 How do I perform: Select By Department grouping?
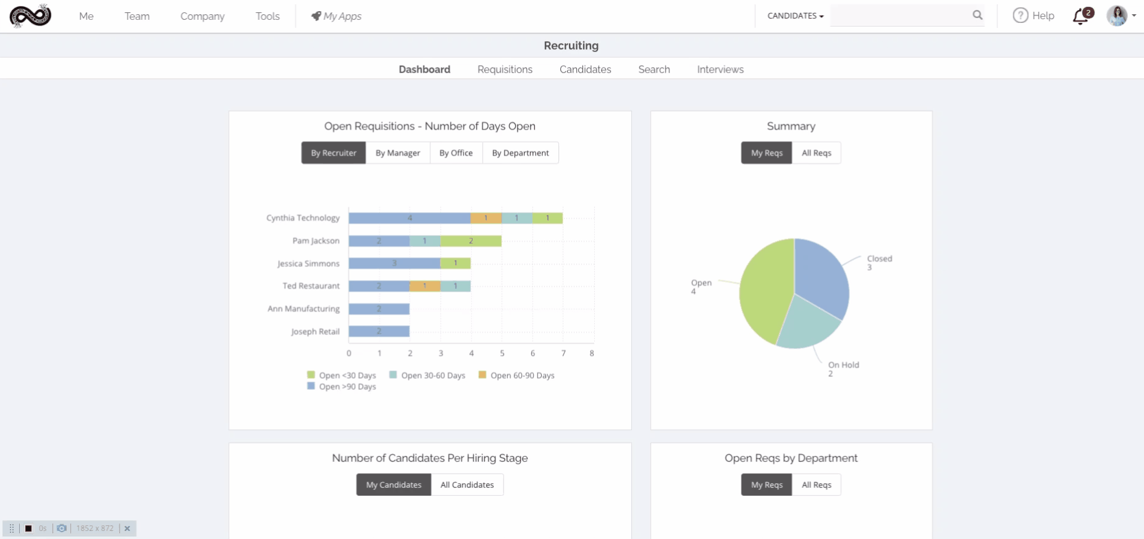(520, 153)
